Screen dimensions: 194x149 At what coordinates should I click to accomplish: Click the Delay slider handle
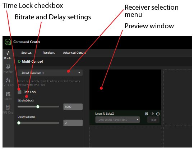19,123
